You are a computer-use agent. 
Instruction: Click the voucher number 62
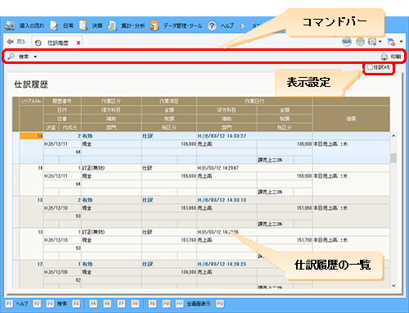pyautogui.click(x=79, y=280)
